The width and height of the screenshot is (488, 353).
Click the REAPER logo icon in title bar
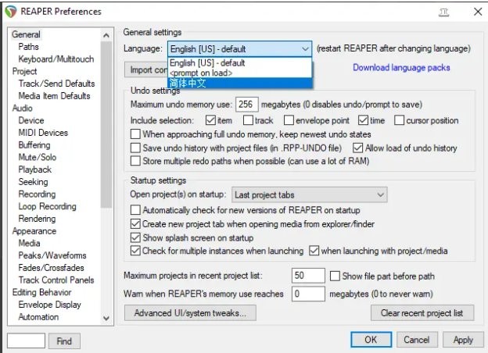click(10, 12)
